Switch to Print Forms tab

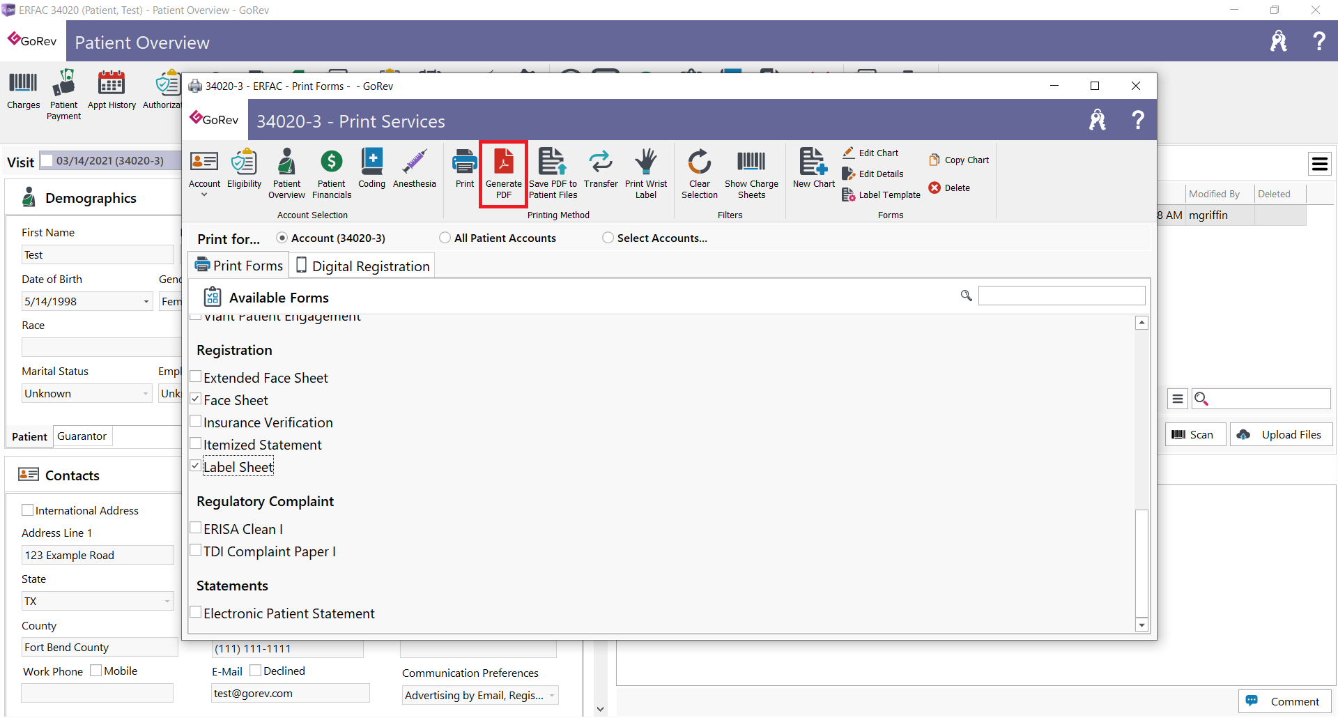tap(239, 266)
